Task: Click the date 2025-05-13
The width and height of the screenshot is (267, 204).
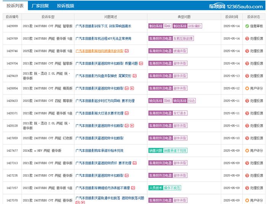Action: [232, 76]
